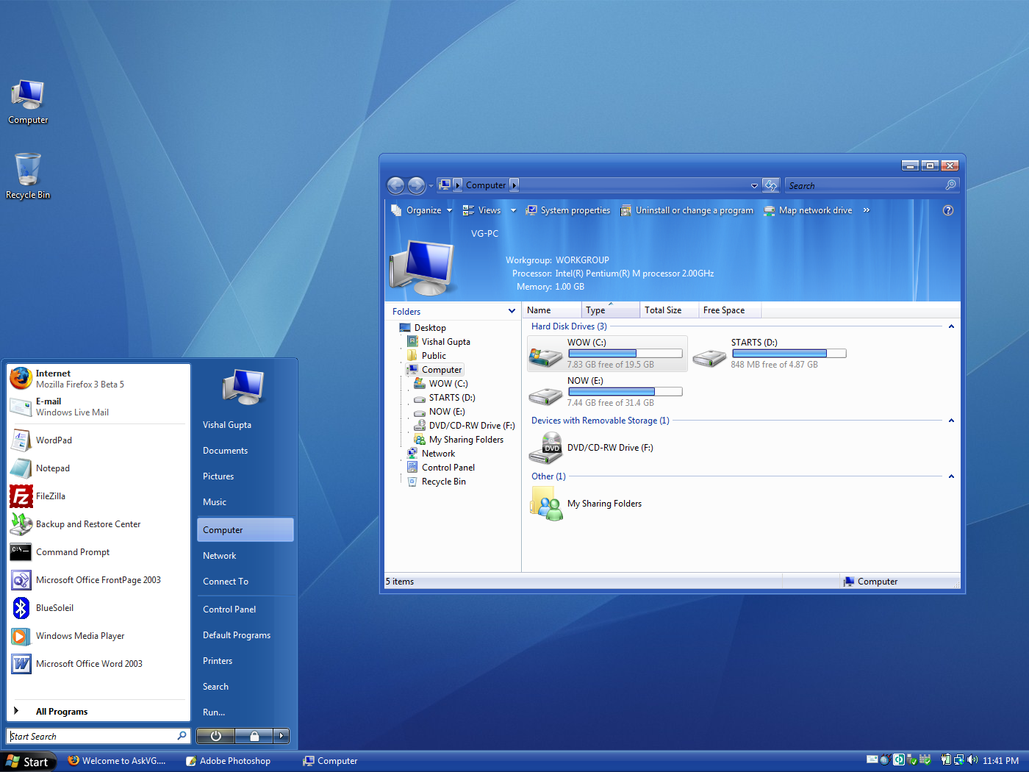Open the Views dropdown arrow

coord(512,210)
